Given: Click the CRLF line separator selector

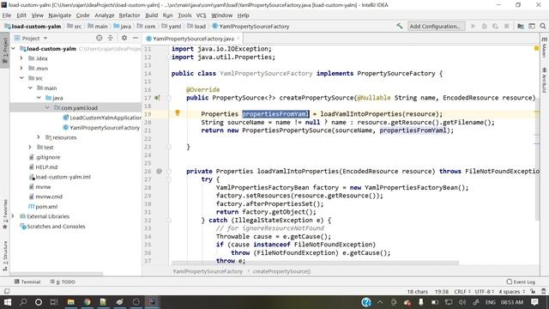Looking at the screenshot, I should 462,292.
